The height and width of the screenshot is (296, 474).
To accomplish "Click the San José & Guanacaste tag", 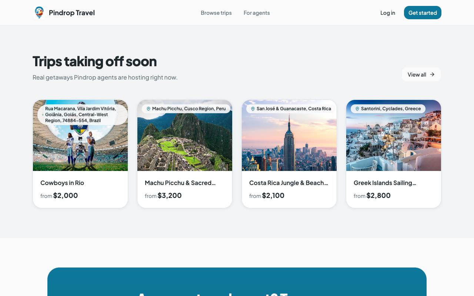I will tap(291, 109).
